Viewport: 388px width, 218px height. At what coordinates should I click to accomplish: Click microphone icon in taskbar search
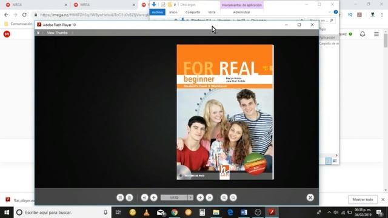click(x=105, y=213)
